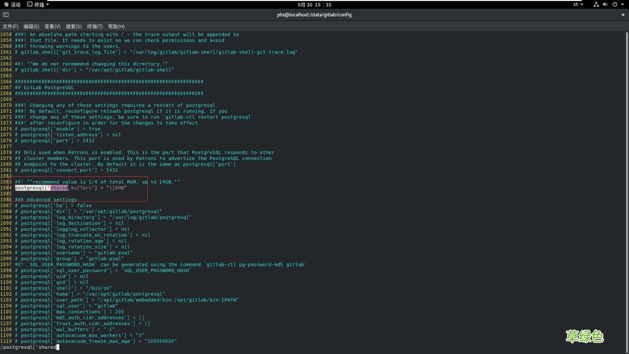Click line "postgresql['logging_collector'] = nil"
The height and width of the screenshot is (354, 629).
tap(72, 229)
